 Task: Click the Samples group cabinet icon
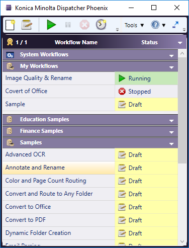point(10,143)
